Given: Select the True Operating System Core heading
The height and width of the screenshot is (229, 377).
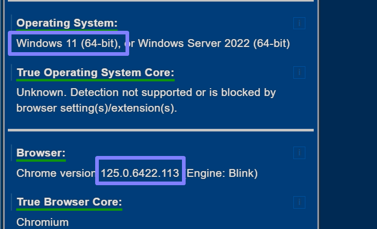Looking at the screenshot, I should (x=95, y=73).
